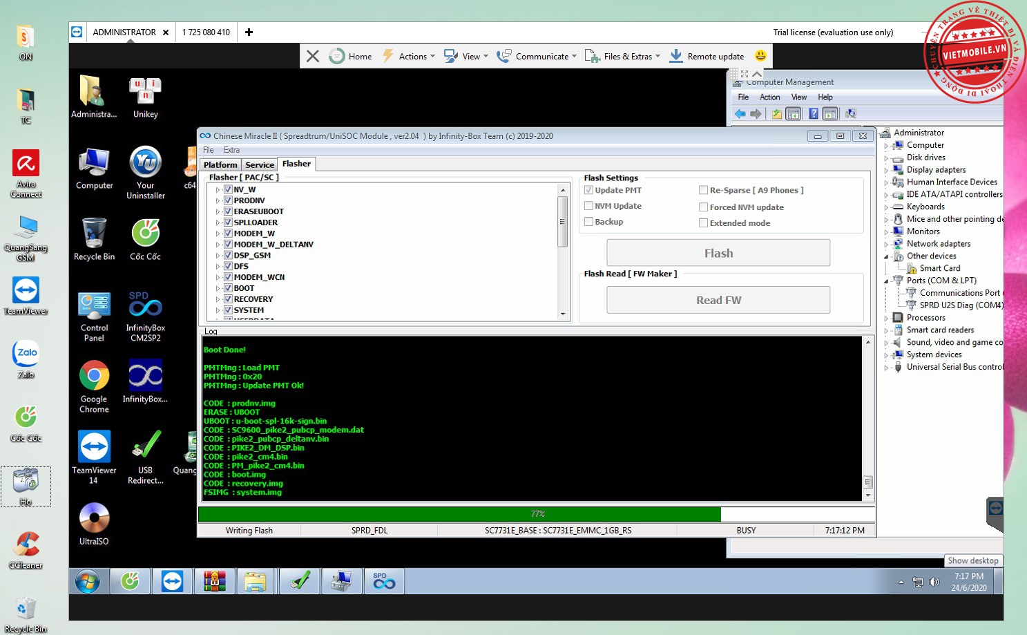1027x635 pixels.
Task: Open the Control Panel desktop icon
Action: pos(94,317)
